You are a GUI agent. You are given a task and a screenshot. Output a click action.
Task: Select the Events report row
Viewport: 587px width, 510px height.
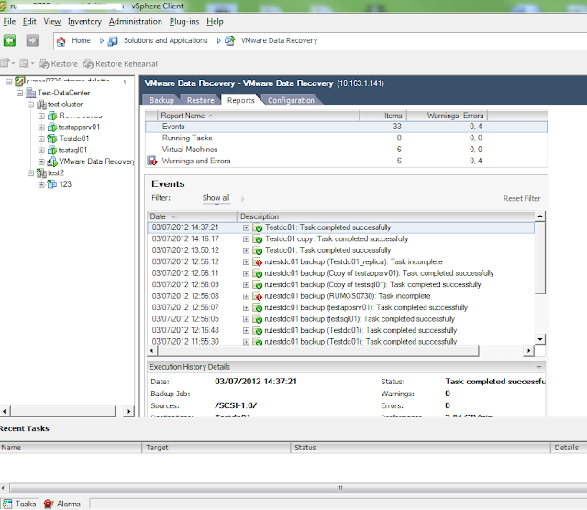[346, 127]
